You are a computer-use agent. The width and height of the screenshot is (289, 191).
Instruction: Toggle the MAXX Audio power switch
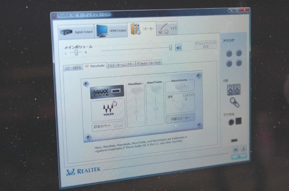(x=117, y=91)
